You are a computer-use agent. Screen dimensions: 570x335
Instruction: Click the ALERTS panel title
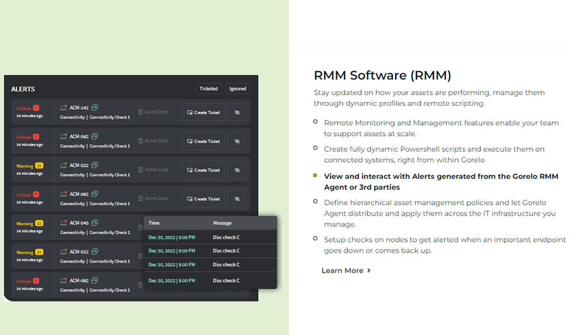pos(23,89)
